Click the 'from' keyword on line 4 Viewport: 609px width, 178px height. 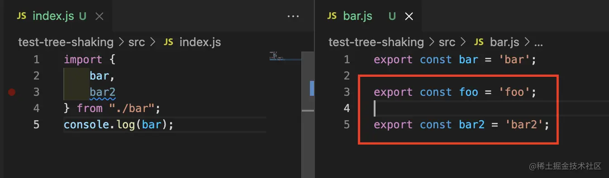point(89,108)
